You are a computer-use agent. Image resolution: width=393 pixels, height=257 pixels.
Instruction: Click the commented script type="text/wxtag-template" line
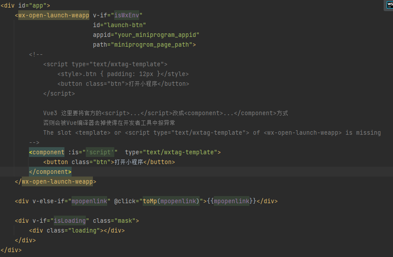[x=105, y=64]
